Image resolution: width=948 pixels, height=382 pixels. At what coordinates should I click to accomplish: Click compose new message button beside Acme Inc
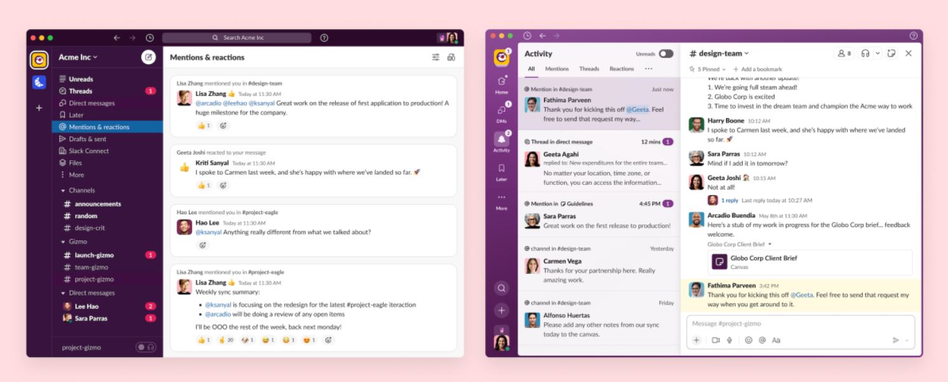click(148, 57)
